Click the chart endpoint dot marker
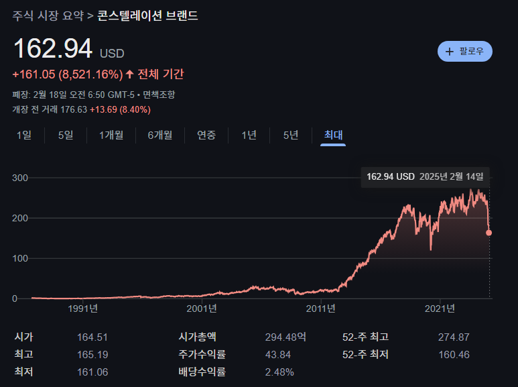The height and width of the screenshot is (387, 518). click(489, 233)
